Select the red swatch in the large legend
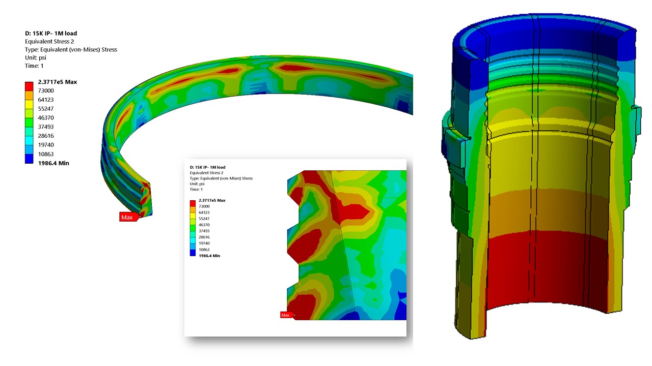652x366 pixels. pos(29,86)
